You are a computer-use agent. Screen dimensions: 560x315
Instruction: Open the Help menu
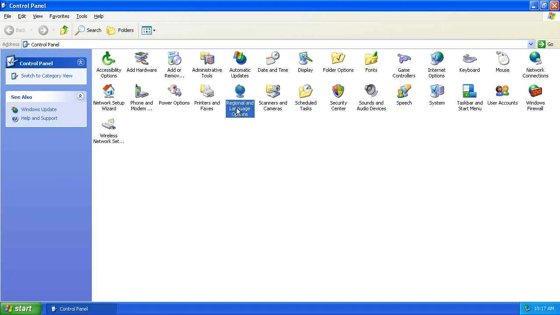point(99,16)
